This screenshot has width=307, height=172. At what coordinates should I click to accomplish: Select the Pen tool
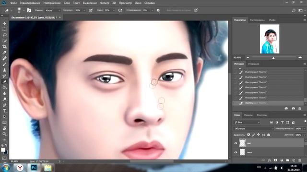point(4,105)
